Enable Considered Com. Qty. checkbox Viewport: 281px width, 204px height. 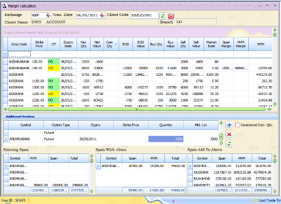point(238,125)
